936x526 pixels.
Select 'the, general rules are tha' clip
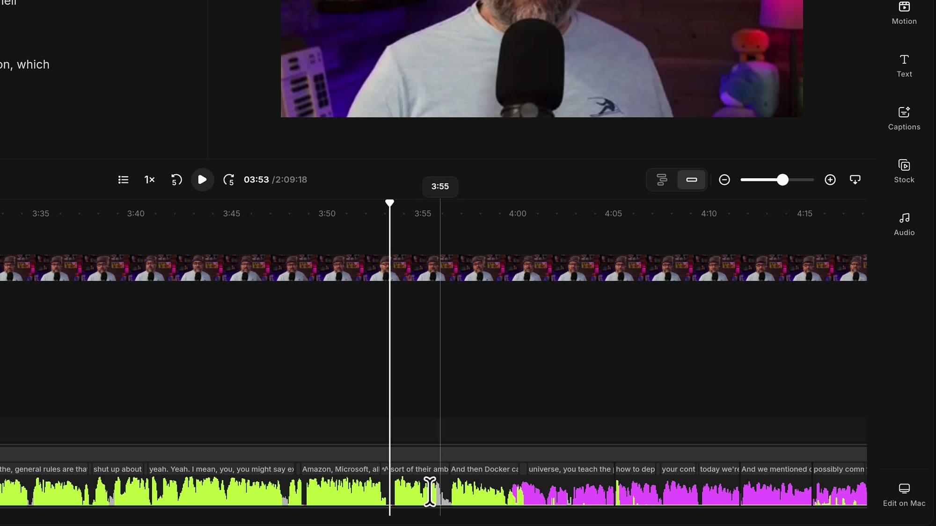click(x=44, y=469)
